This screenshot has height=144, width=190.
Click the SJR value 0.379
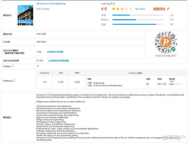61,82
